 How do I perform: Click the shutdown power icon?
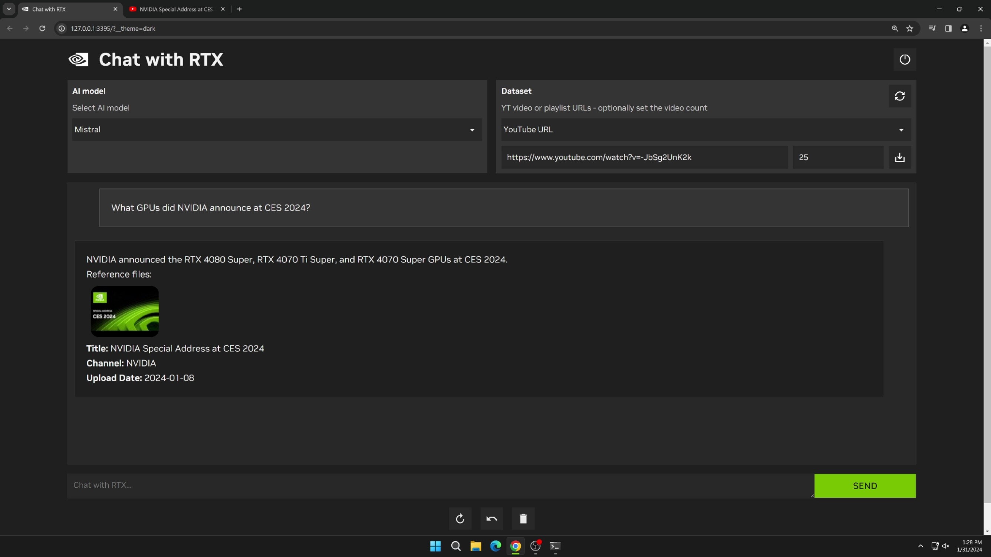(x=905, y=59)
